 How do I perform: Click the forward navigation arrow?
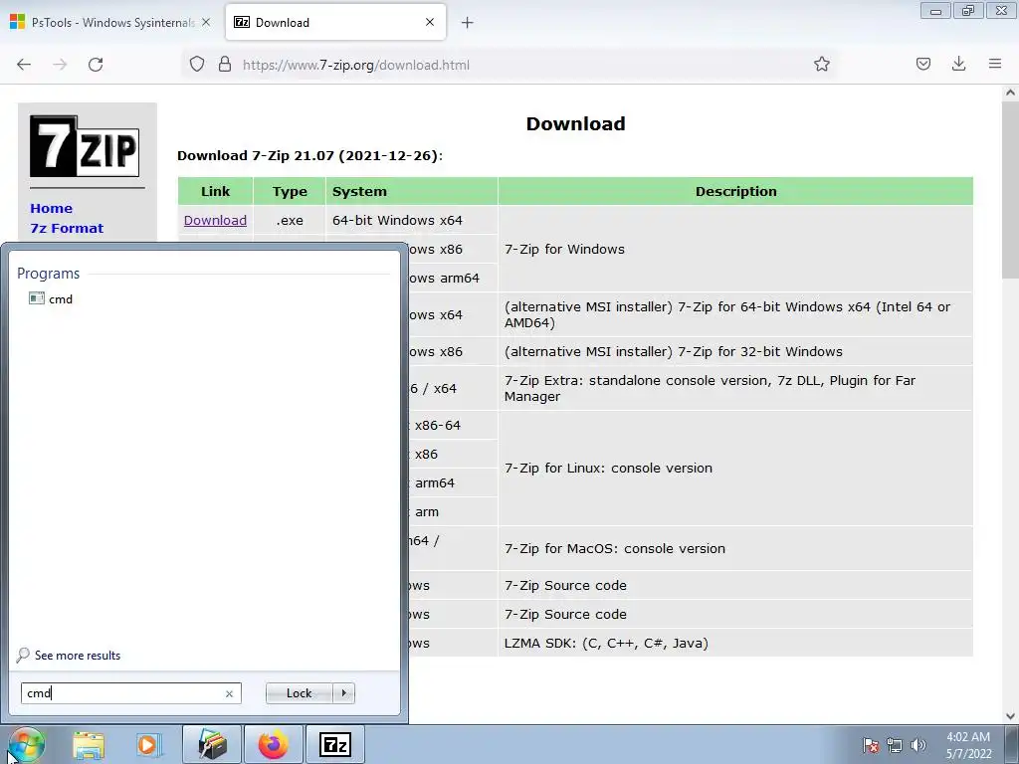click(x=60, y=65)
